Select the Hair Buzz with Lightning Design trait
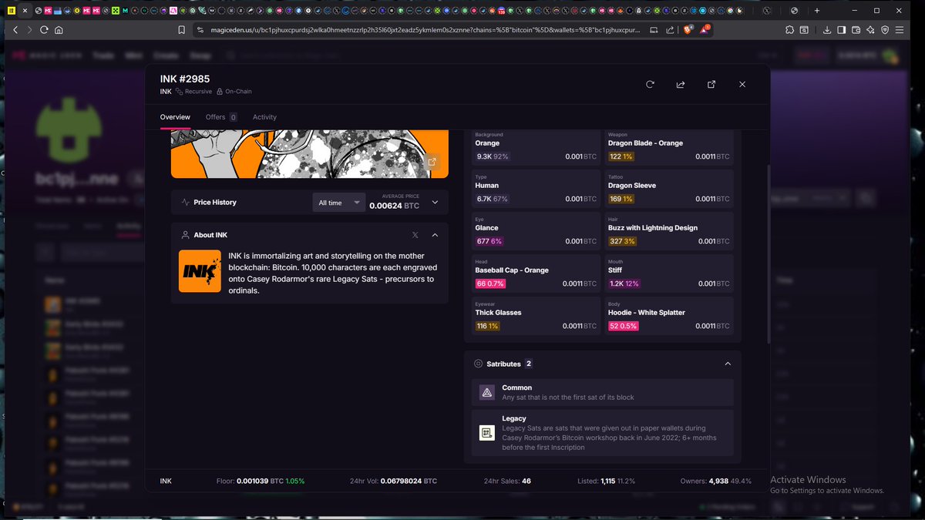Image resolution: width=925 pixels, height=520 pixels. coord(668,231)
